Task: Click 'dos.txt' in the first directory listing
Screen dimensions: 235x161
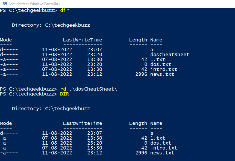Action: pyautogui.click(x=161, y=64)
